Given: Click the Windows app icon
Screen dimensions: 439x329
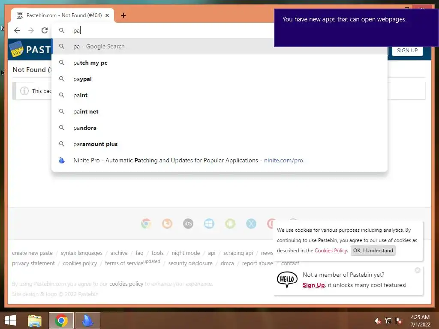Looking at the screenshot, I should pyautogui.click(x=209, y=224).
